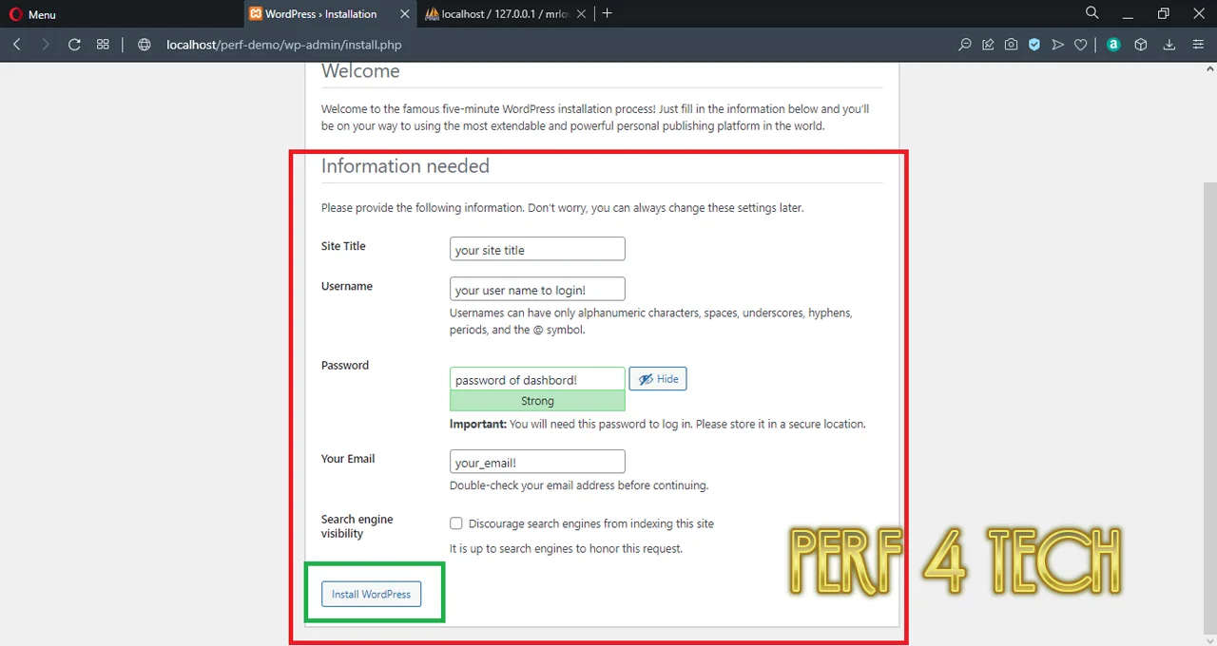Screen dimensions: 1217x646
Task: Click the Install WordPress button
Action: click(371, 594)
